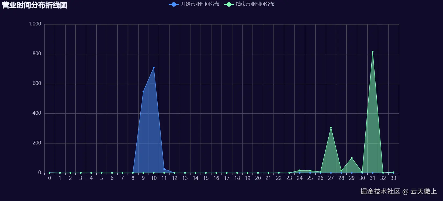The width and height of the screenshot is (443, 201).
Task: Click the chart title 营业时间分布折线图
Action: (35, 5)
